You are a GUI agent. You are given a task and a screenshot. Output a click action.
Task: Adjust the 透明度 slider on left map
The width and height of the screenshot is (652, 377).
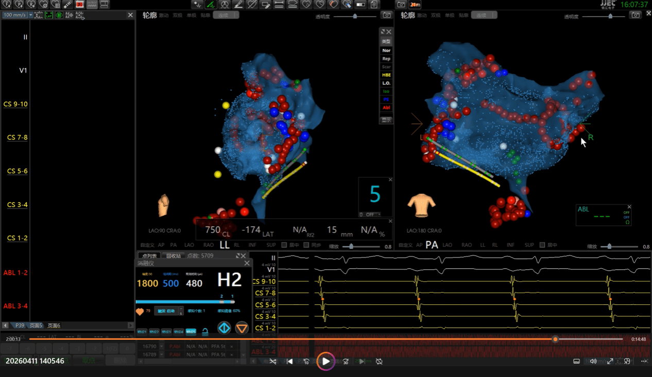coord(354,16)
